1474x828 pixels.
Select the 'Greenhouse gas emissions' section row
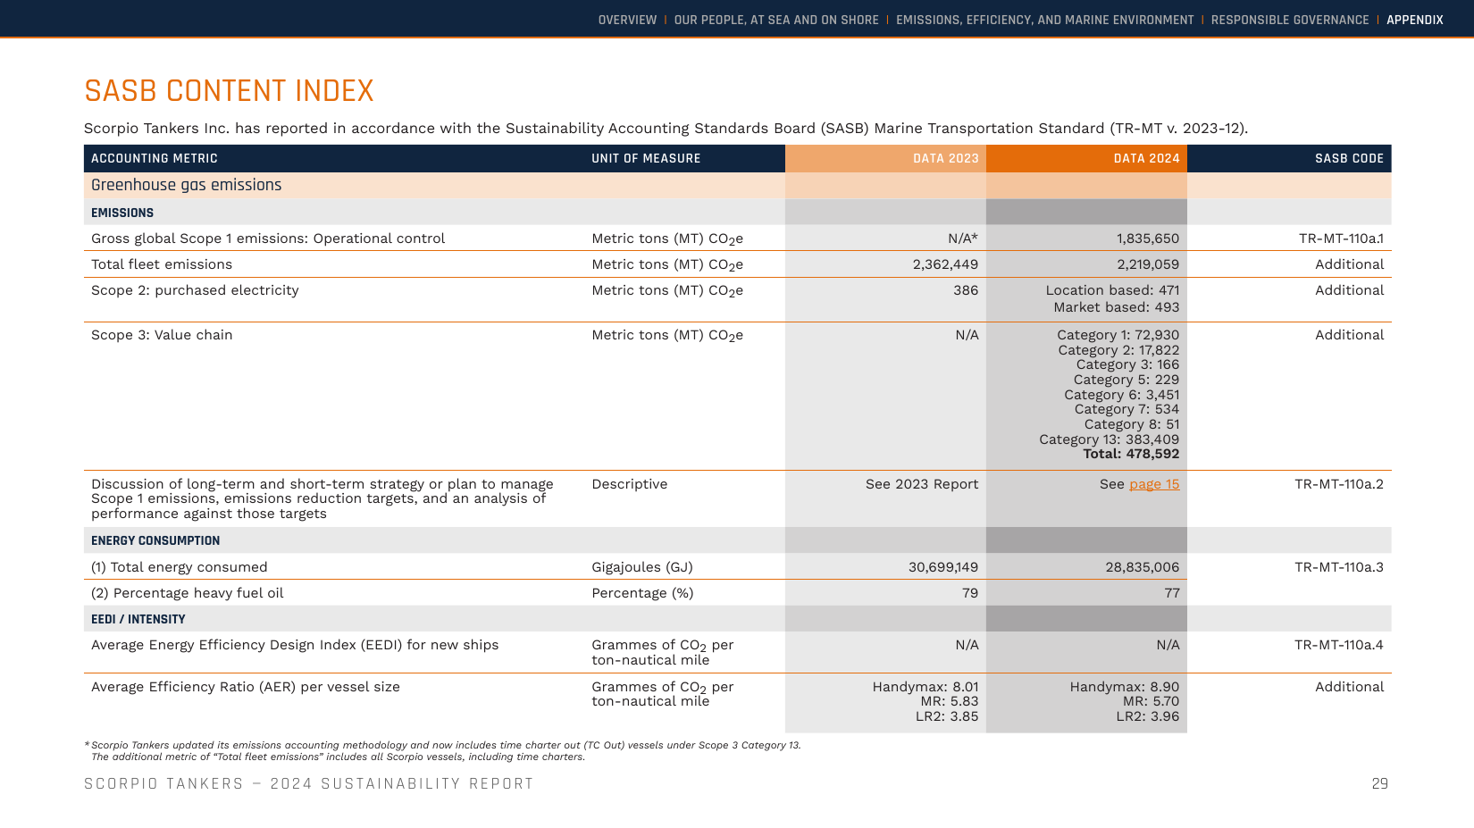point(737,185)
